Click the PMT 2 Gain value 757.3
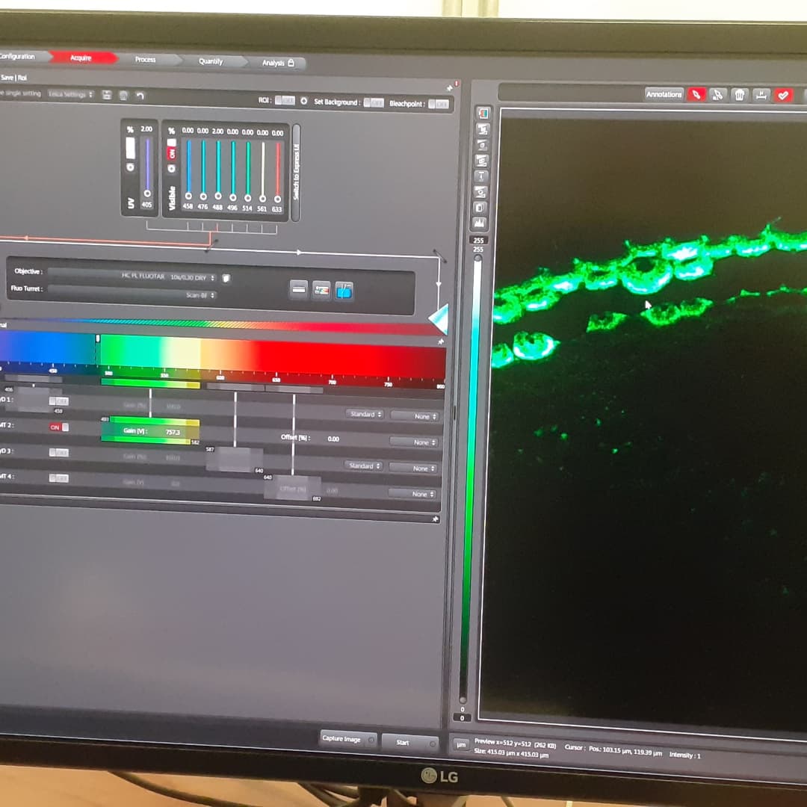This screenshot has width=807, height=807. click(173, 432)
